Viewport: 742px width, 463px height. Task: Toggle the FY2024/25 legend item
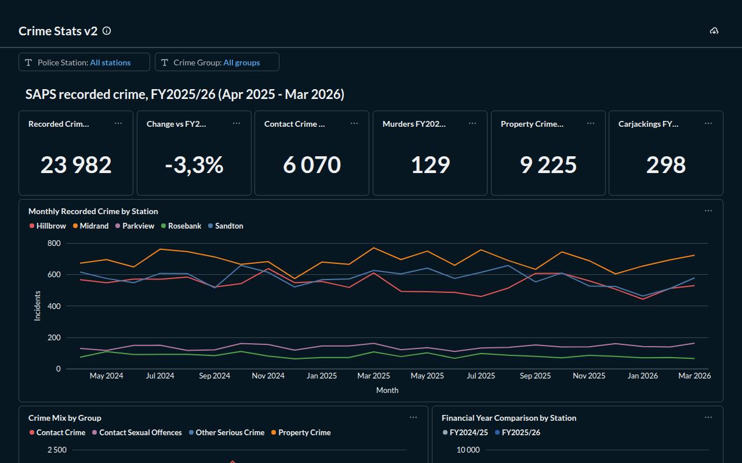pos(465,432)
